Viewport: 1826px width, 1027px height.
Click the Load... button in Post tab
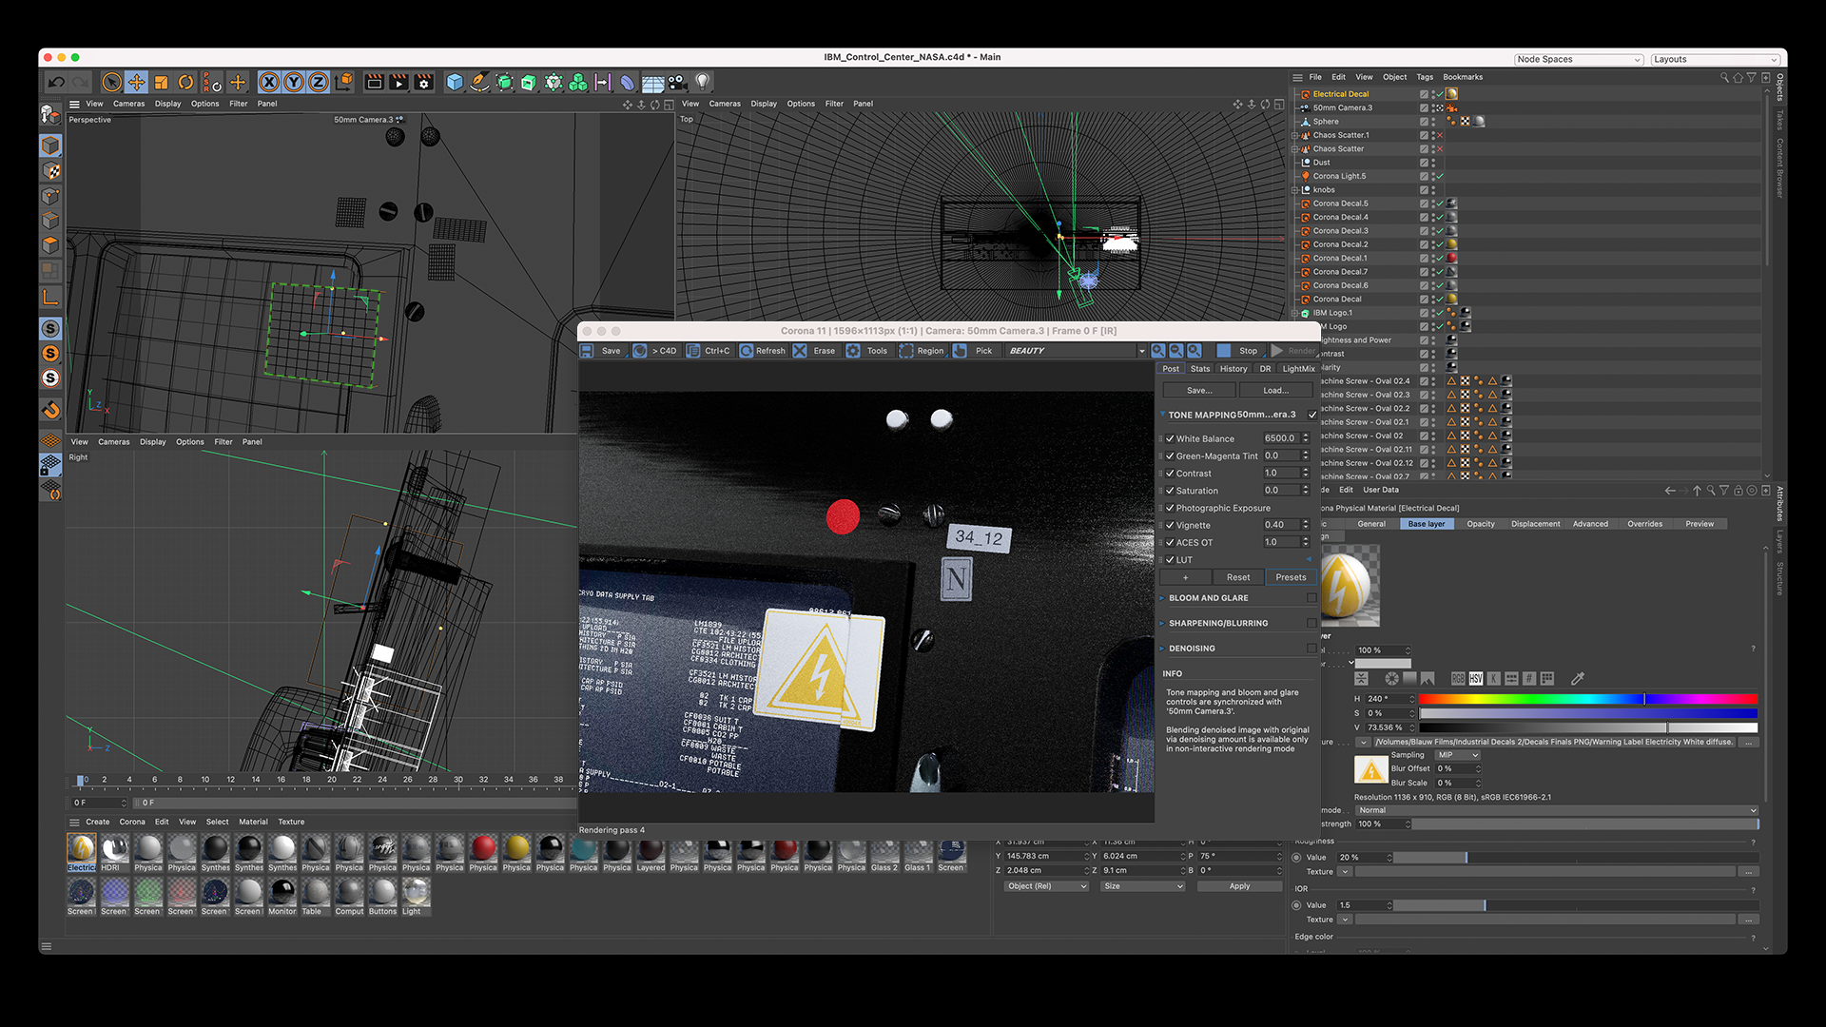[x=1275, y=391]
